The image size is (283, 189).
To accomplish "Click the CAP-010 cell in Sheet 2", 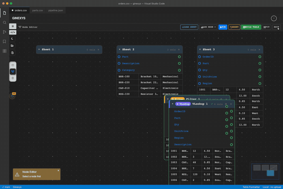I will (x=128, y=88).
